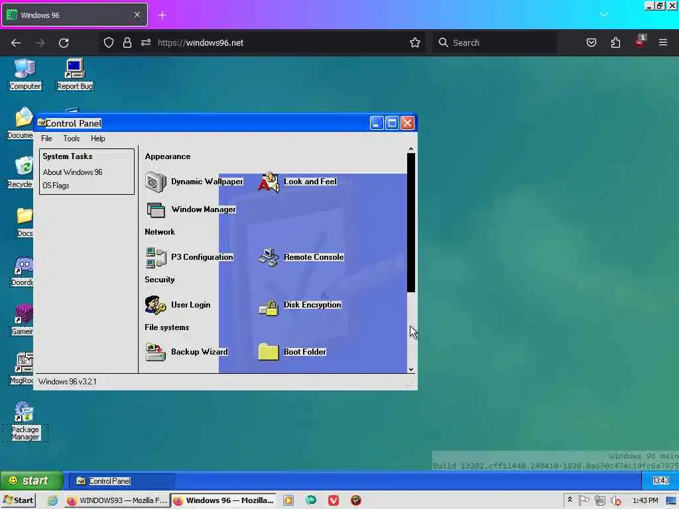The height and width of the screenshot is (509, 679).
Task: Select the Docs folder on desktop
Action: 25,221
